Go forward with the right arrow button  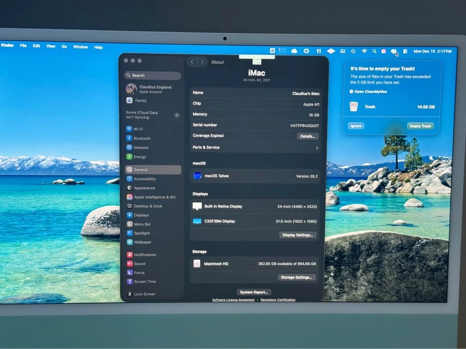(202, 62)
